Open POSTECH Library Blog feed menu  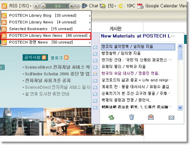pos(46,16)
